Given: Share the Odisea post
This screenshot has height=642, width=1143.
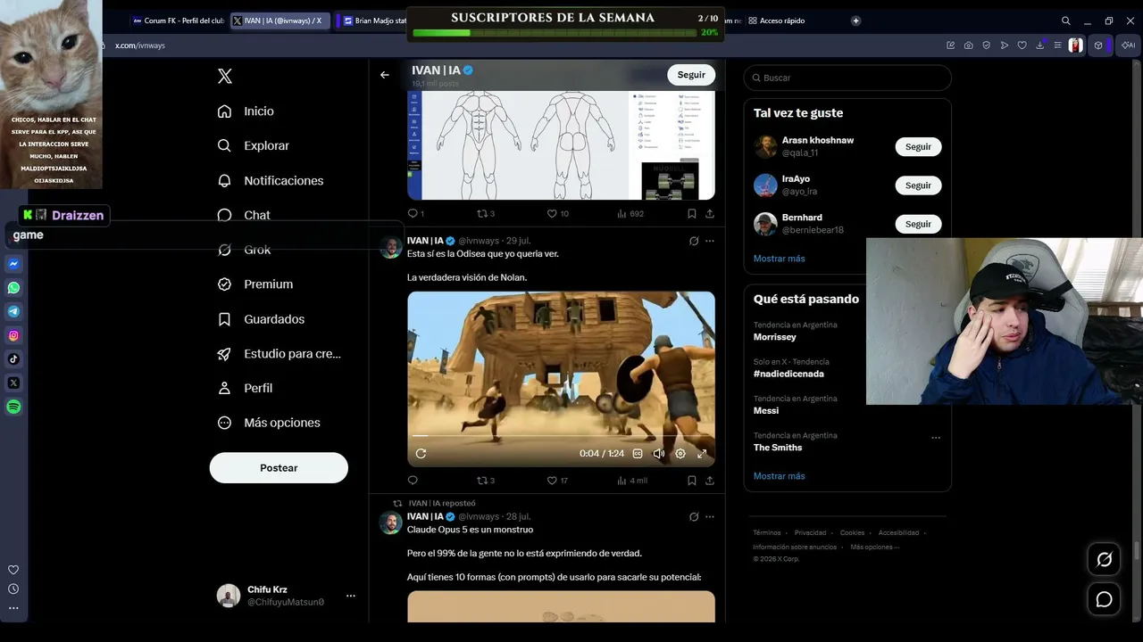Looking at the screenshot, I should pos(710,481).
